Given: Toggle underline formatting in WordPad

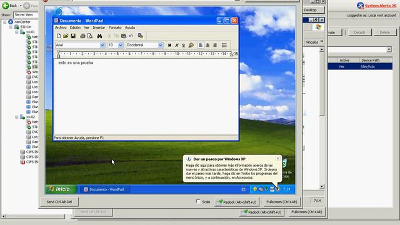Looking at the screenshot, I should click(x=184, y=45).
